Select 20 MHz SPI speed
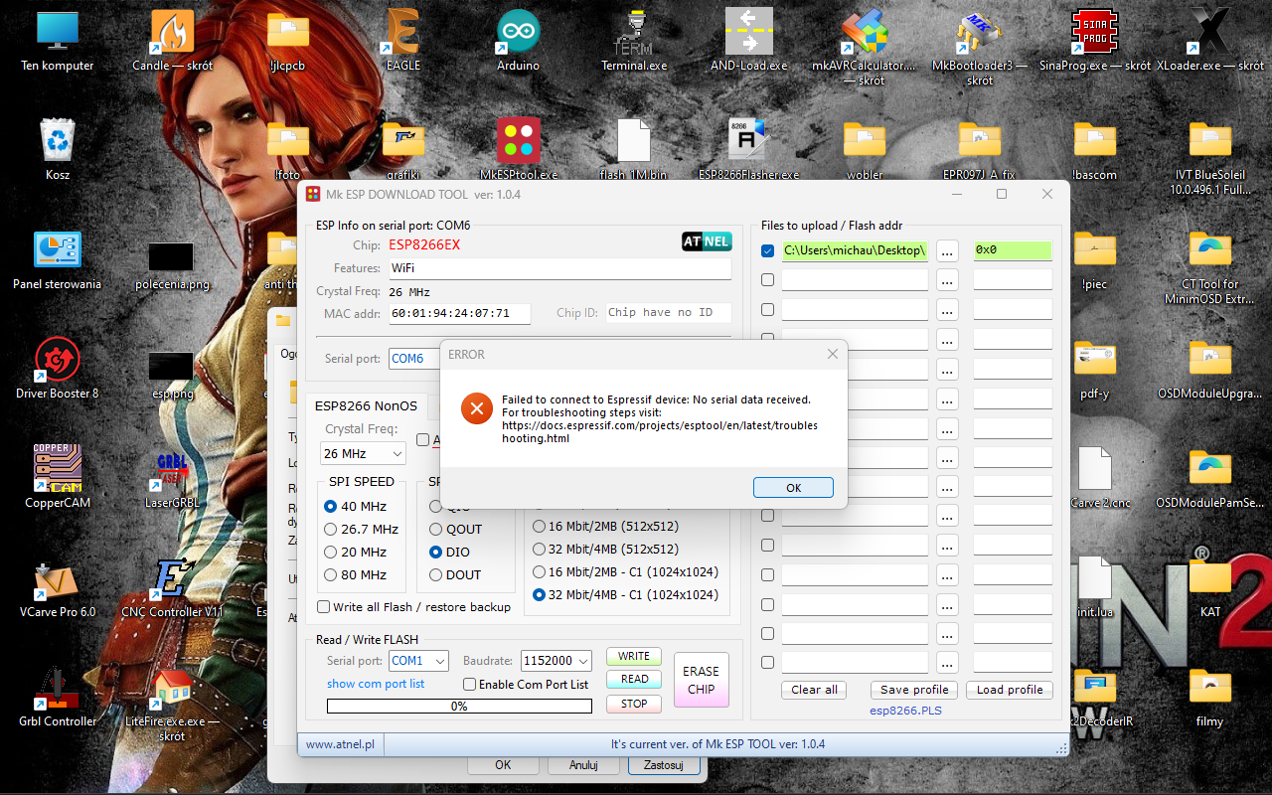The height and width of the screenshot is (795, 1272). pyautogui.click(x=355, y=553)
